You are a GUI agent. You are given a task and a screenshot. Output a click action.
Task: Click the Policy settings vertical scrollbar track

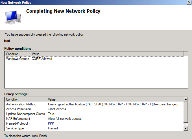(x=186, y=114)
